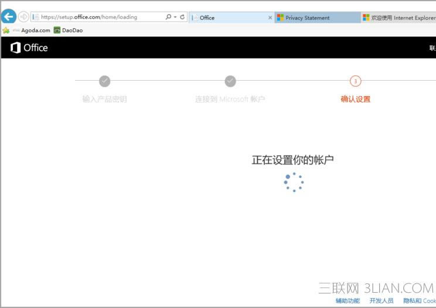Click the 确认设置 step label
The width and height of the screenshot is (436, 308).
pos(355,99)
